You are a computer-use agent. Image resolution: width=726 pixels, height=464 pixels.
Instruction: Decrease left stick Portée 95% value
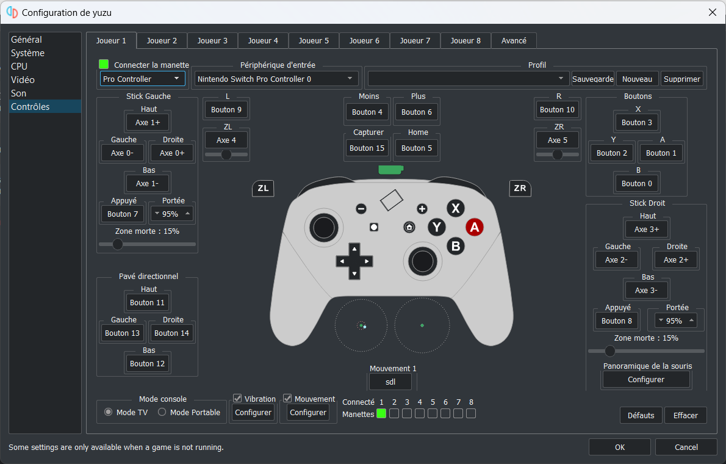157,214
